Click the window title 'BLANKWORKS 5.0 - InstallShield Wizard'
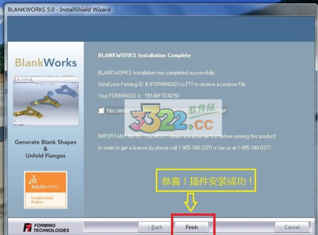The height and width of the screenshot is (235, 318). pos(59,9)
